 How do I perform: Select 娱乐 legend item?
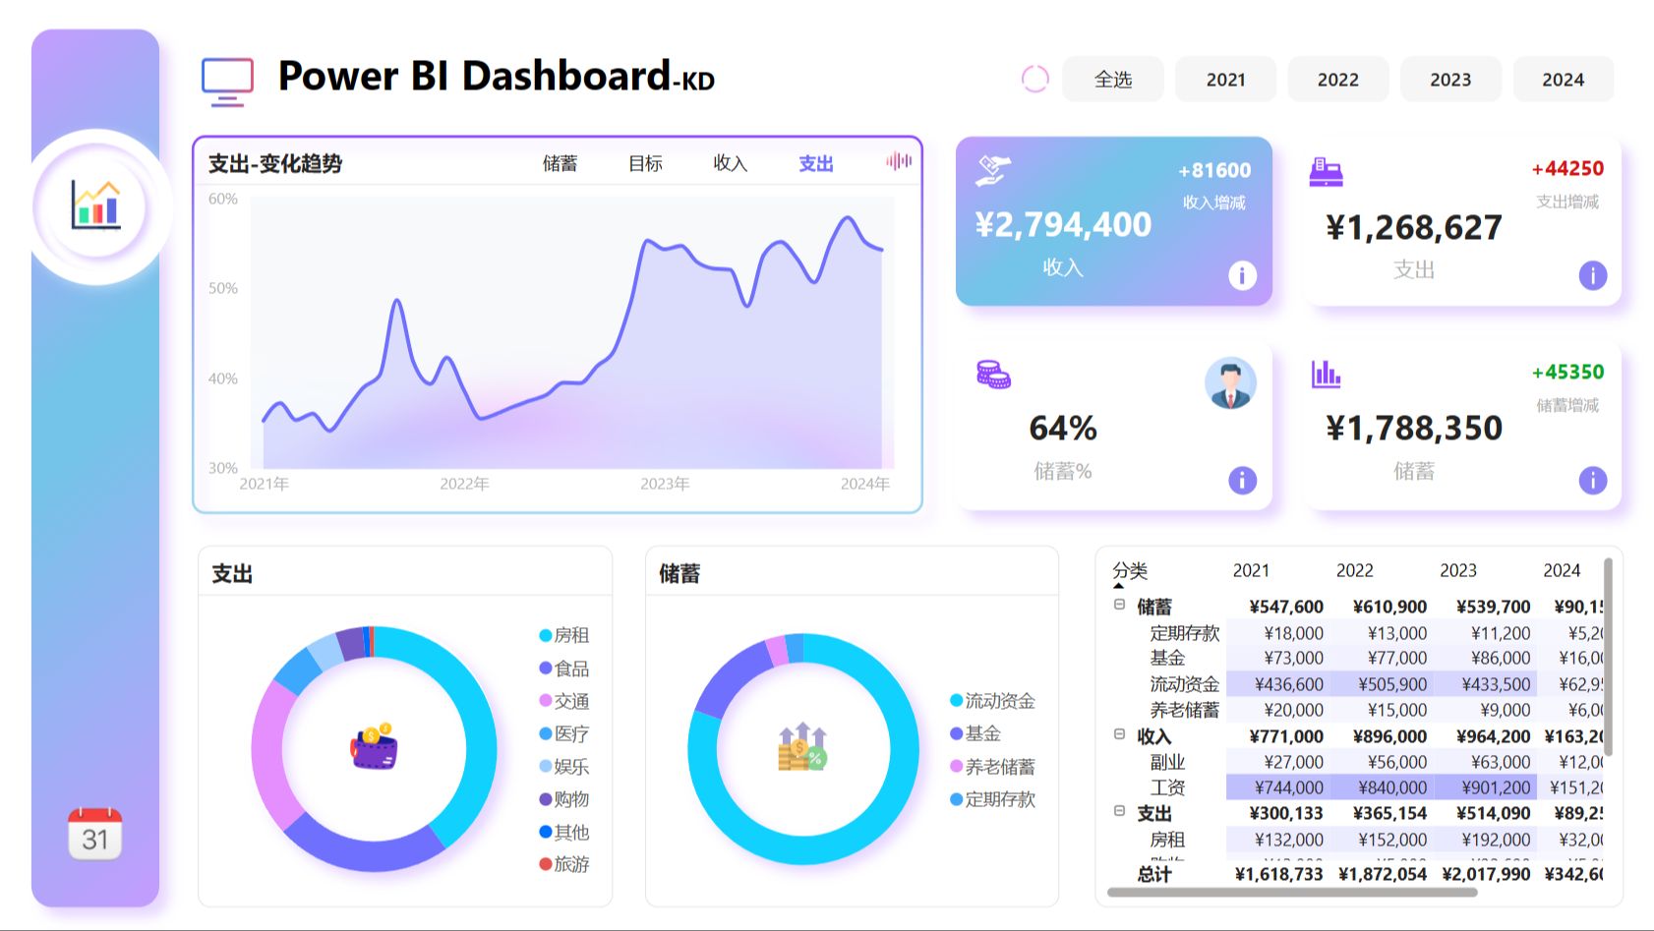pos(564,766)
